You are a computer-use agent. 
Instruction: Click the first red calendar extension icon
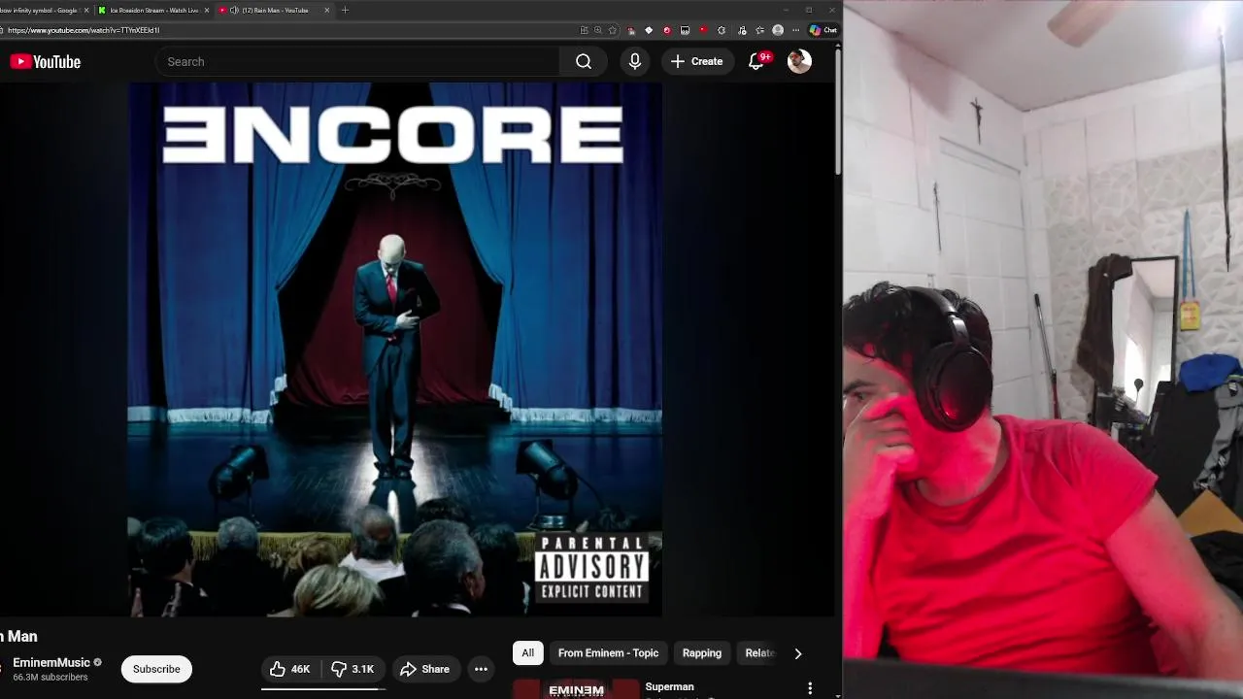[x=631, y=30]
